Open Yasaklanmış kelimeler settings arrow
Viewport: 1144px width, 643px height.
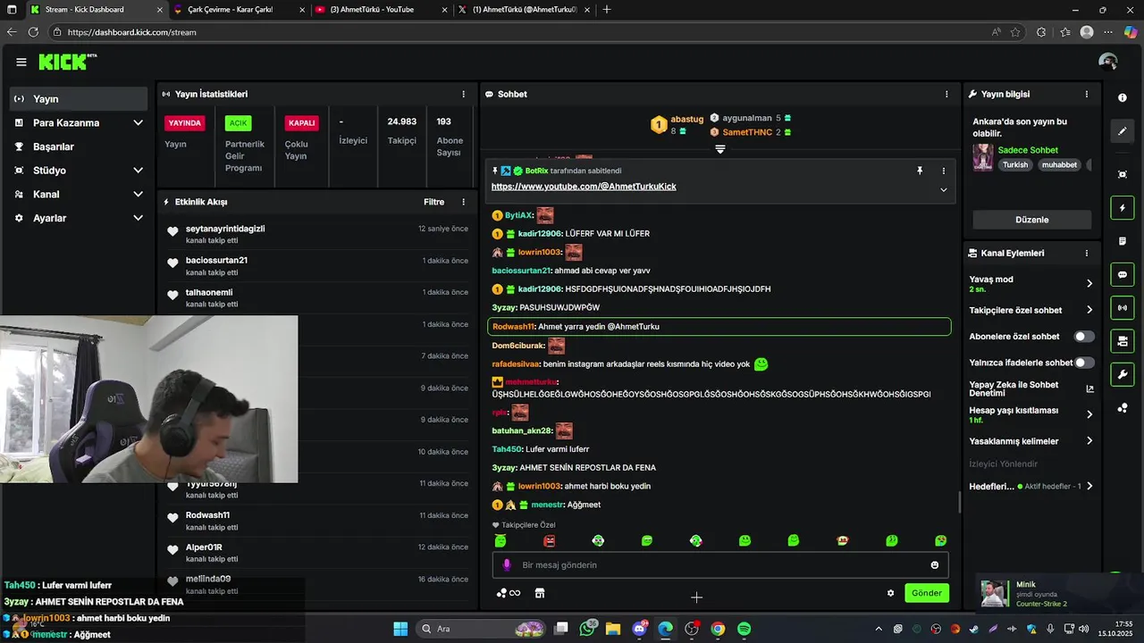[x=1089, y=441]
